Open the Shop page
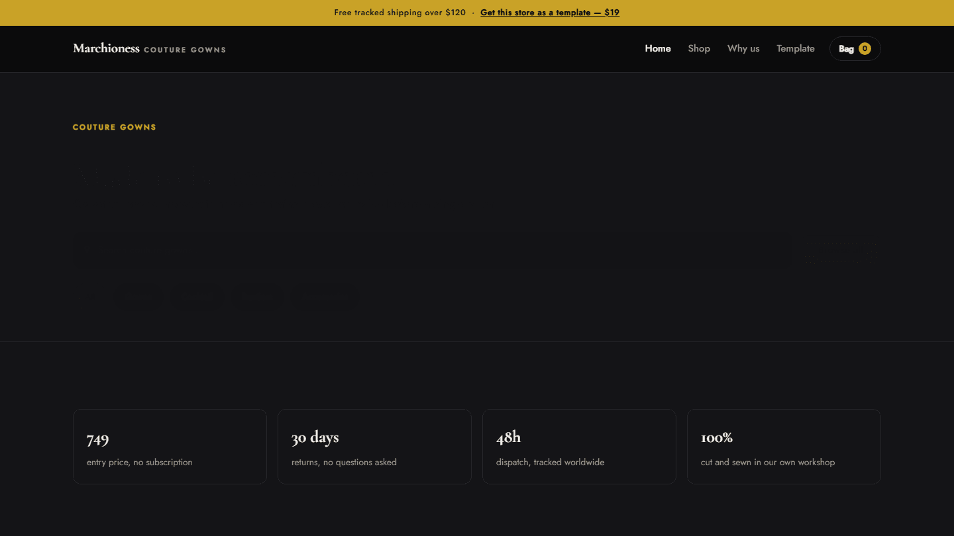This screenshot has width=954, height=536. pyautogui.click(x=699, y=48)
